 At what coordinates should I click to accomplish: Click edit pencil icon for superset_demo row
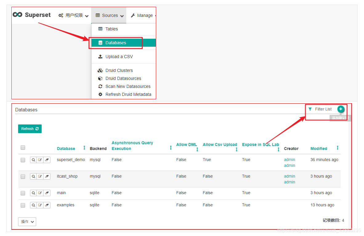(40, 160)
